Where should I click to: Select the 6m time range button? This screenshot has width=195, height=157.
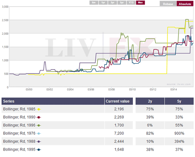(94, 2)
